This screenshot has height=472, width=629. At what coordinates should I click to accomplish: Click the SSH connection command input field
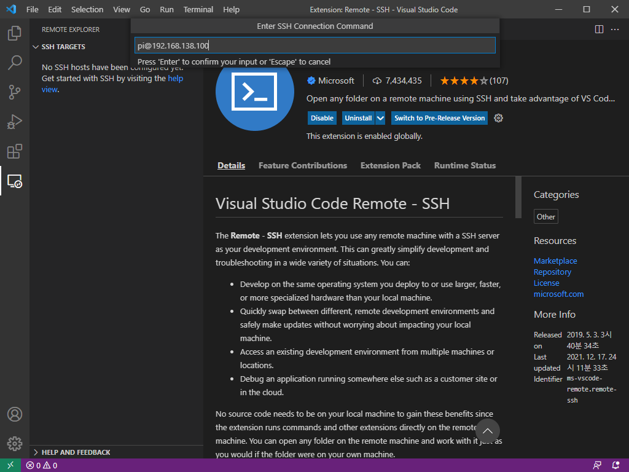pos(315,45)
